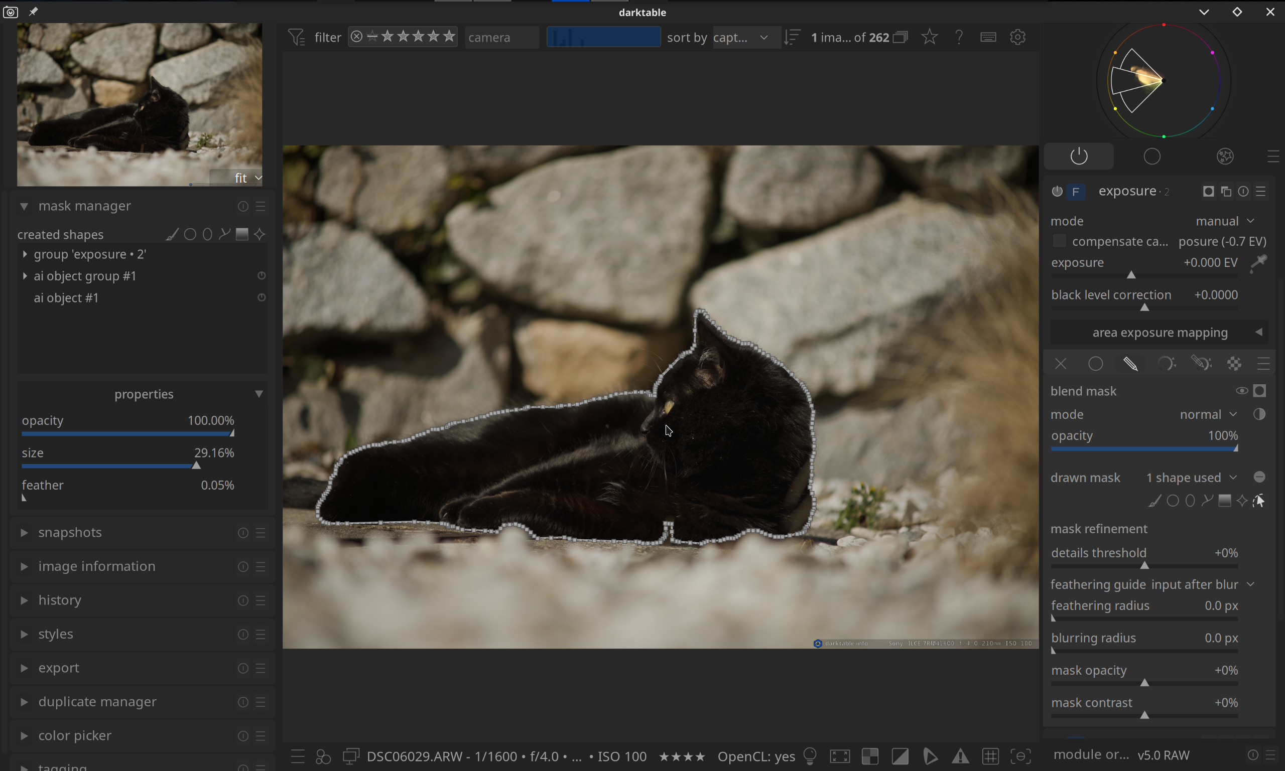Viewport: 1285px width, 771px height.
Task: Click area exposure mapping section header
Action: point(1159,333)
